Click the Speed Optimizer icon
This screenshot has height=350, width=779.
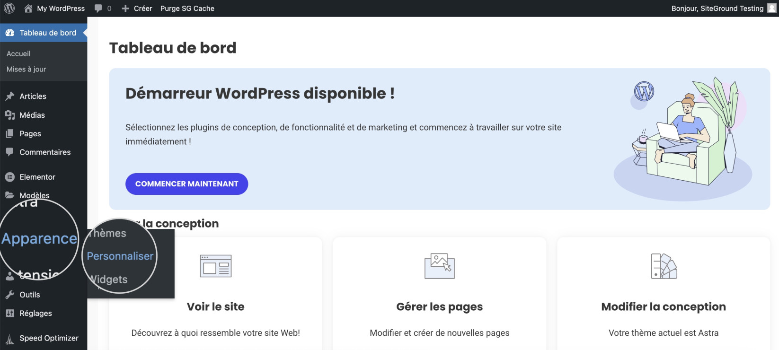point(9,339)
